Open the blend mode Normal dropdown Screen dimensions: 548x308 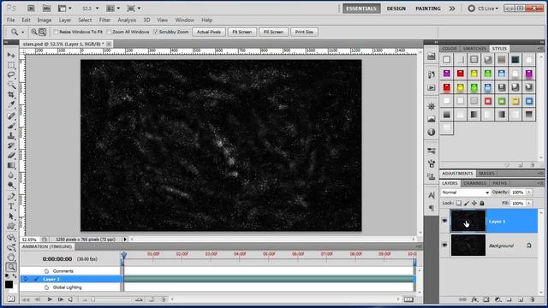(x=465, y=192)
